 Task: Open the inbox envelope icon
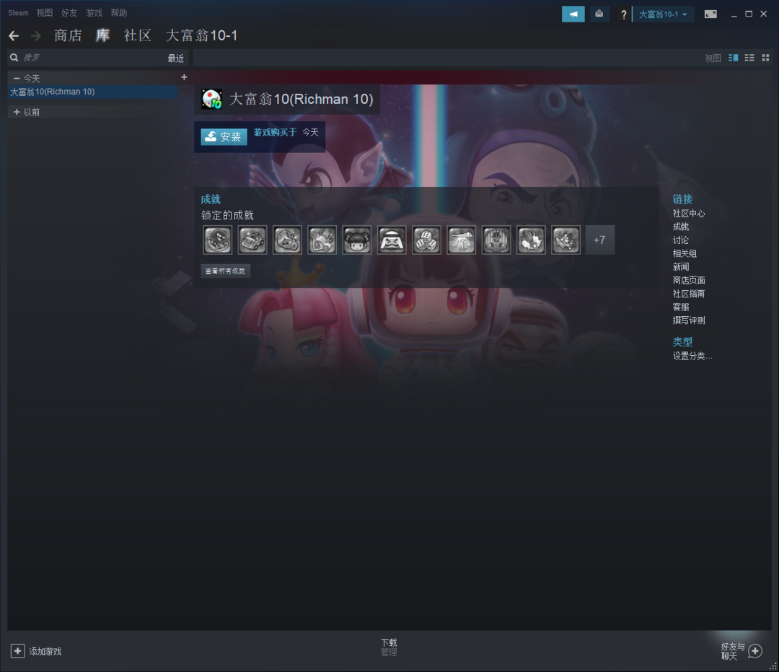tap(599, 14)
